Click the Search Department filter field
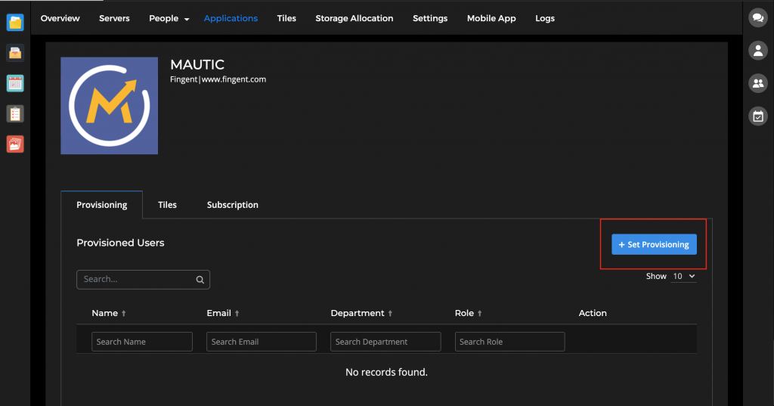This screenshot has width=774, height=406. (x=385, y=342)
